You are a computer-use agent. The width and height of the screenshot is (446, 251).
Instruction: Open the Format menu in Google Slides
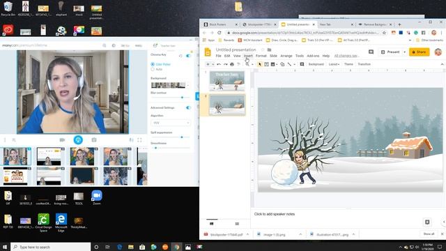coord(261,56)
